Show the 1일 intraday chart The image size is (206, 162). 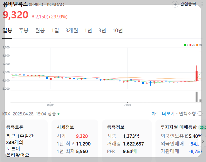point(55,30)
